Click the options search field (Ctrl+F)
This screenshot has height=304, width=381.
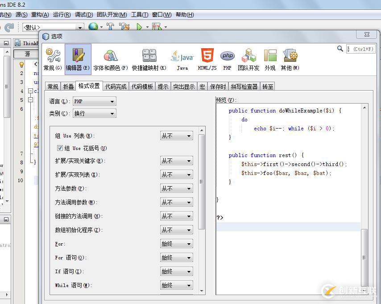(361, 49)
